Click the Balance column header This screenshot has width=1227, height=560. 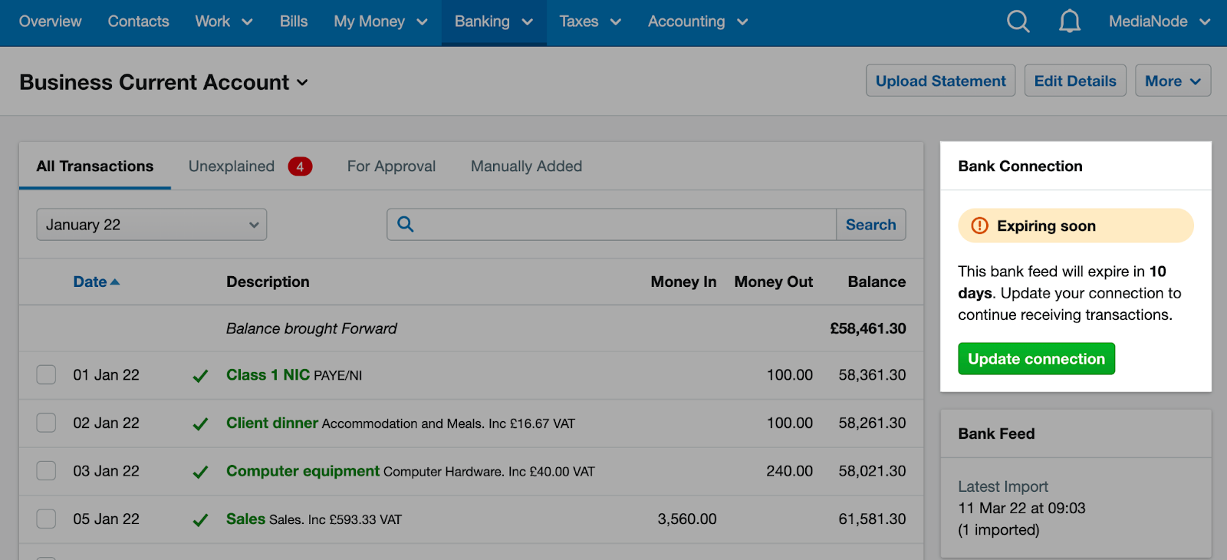tap(877, 282)
